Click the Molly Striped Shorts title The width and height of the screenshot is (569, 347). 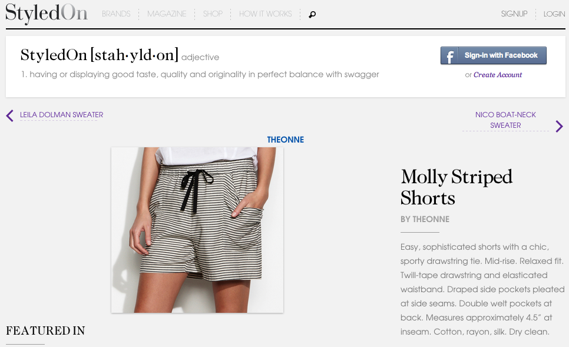pyautogui.click(x=456, y=187)
